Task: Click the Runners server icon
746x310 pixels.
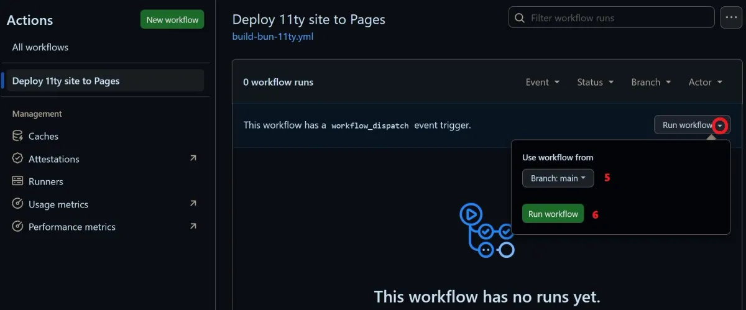Action: coord(17,181)
